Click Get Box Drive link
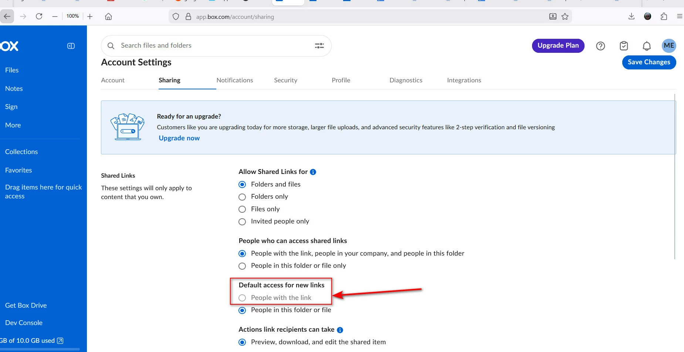 tap(26, 305)
